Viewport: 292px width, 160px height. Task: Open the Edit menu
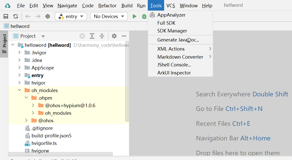(x=34, y=6)
